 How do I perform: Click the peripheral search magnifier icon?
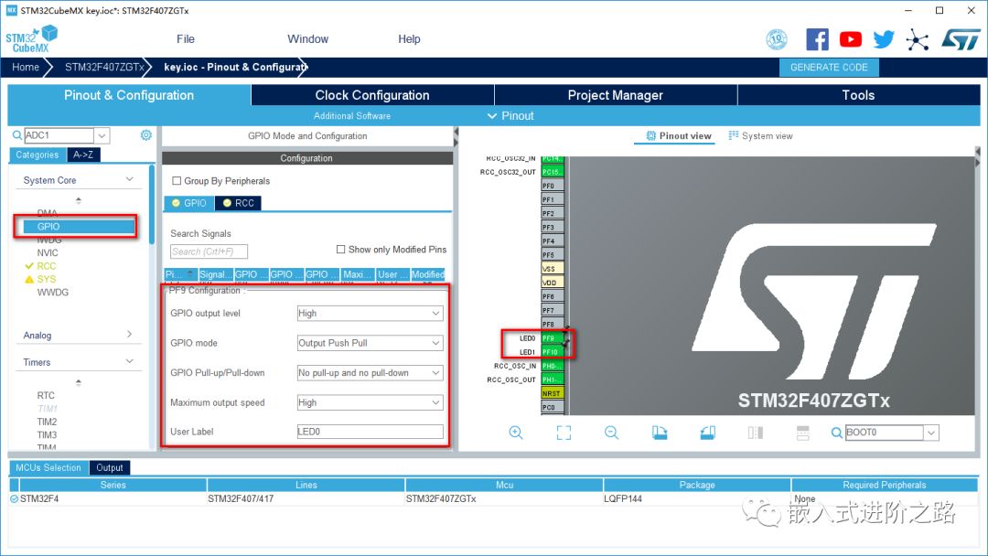17,134
